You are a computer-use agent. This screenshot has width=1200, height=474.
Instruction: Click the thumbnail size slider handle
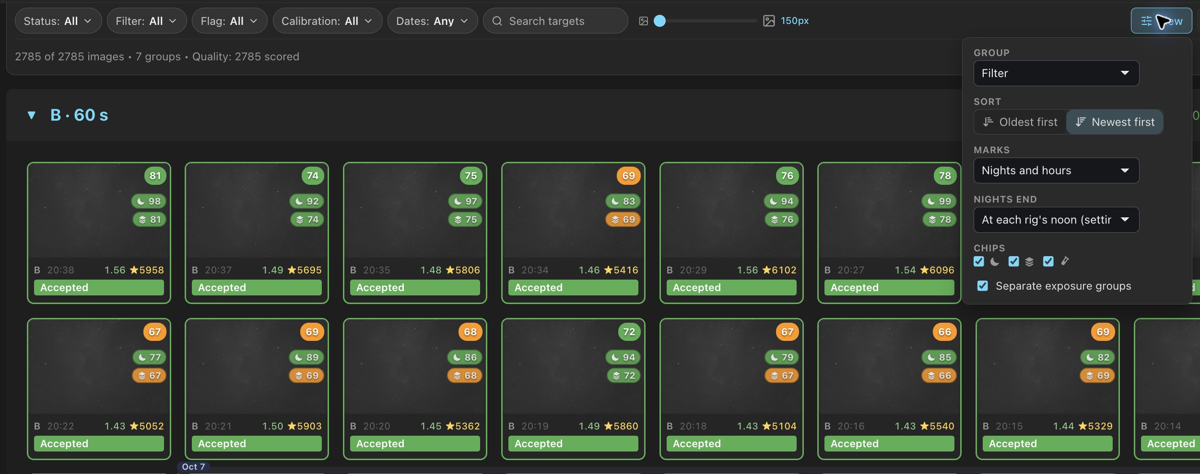pos(660,21)
